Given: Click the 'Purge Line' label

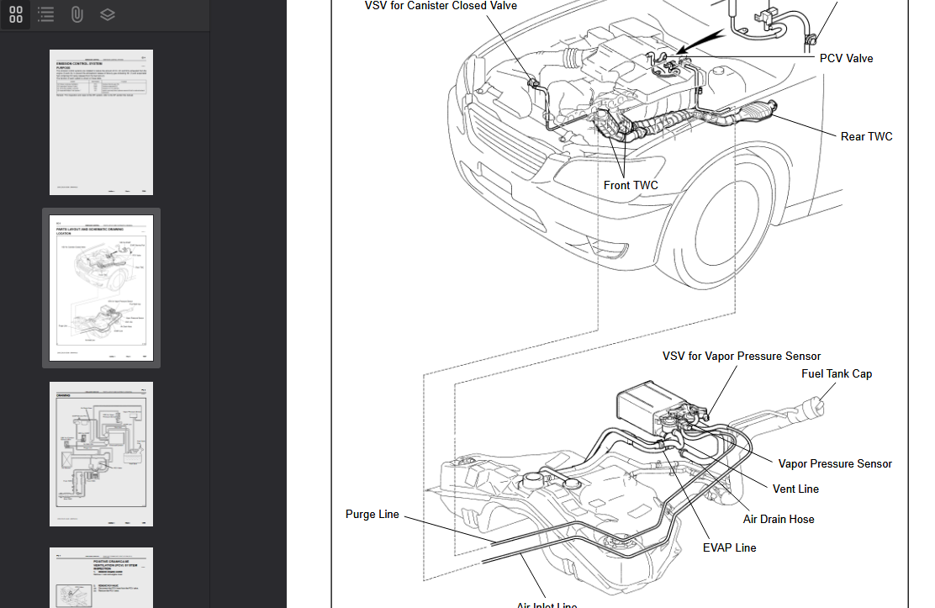Looking at the screenshot, I should coord(372,515).
